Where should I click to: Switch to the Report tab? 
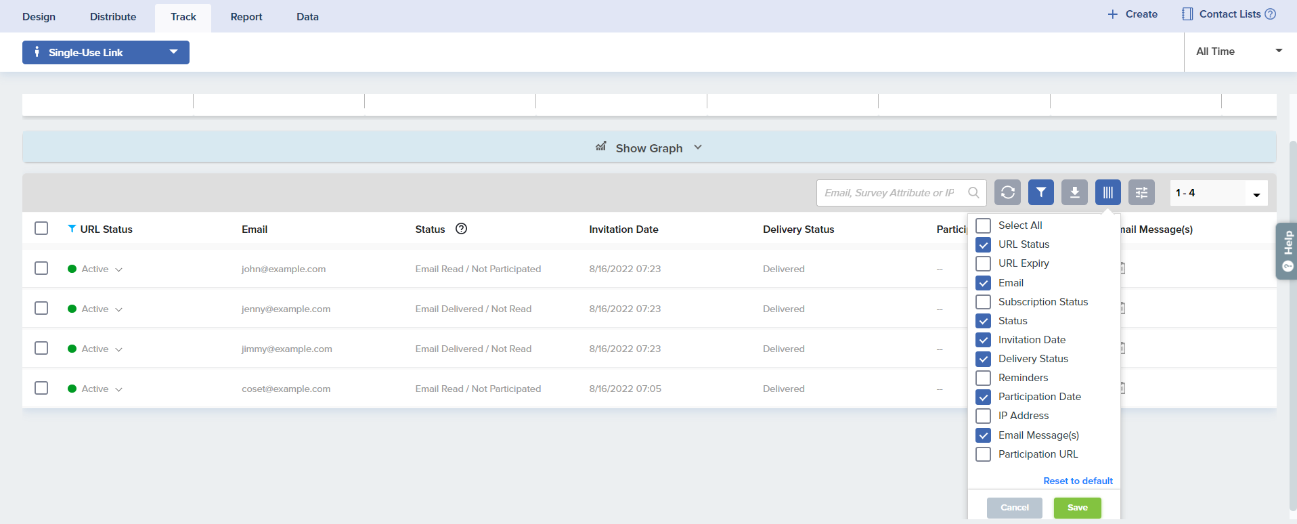246,17
